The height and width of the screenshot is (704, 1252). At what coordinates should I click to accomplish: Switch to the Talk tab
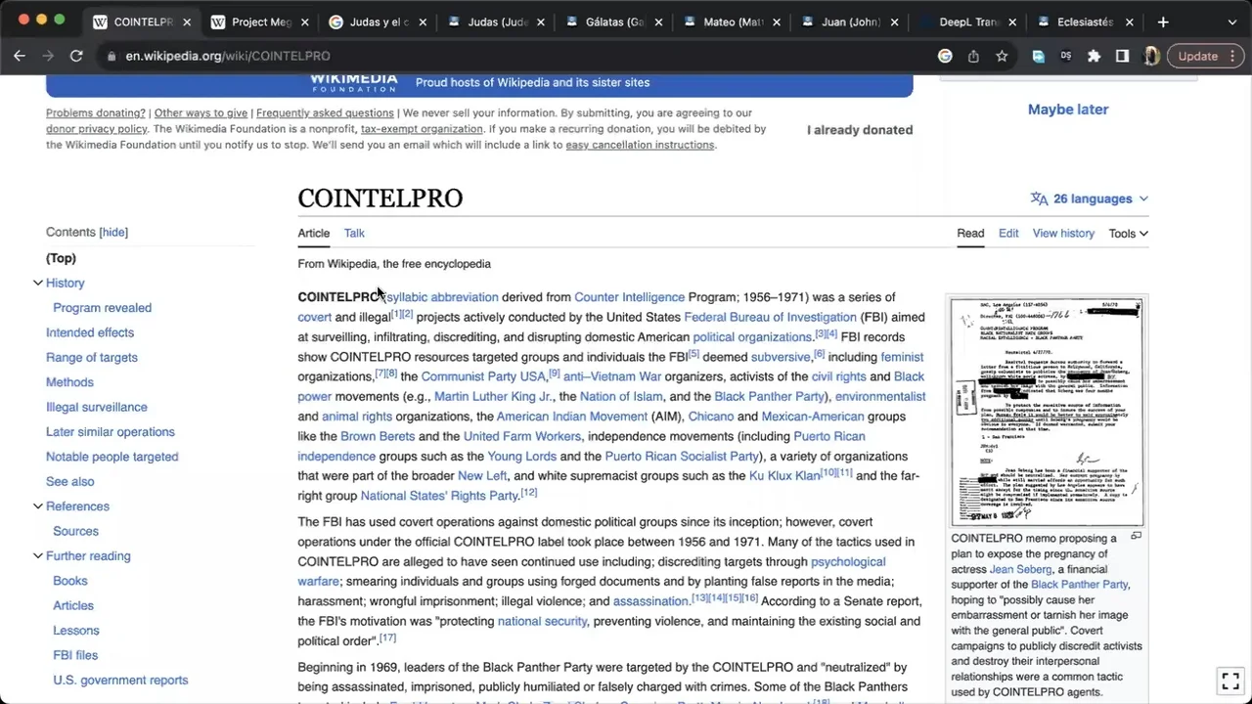coord(354,234)
